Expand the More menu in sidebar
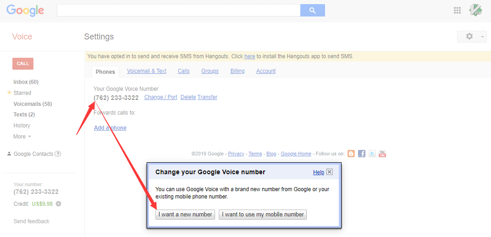491x237 pixels. click(x=22, y=137)
